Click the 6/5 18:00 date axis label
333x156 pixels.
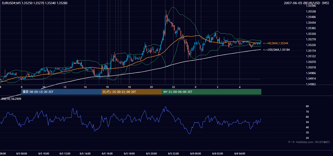pos(129,154)
